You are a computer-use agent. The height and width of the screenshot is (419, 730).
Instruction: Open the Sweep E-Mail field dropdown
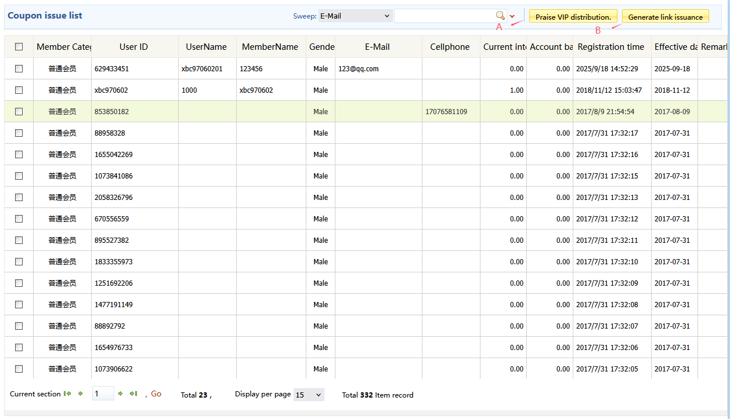point(355,16)
